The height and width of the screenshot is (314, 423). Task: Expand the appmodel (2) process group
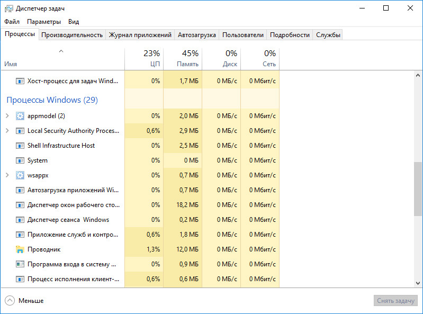pos(7,116)
